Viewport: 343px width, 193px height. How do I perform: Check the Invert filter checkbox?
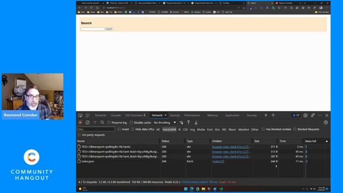click(x=119, y=129)
